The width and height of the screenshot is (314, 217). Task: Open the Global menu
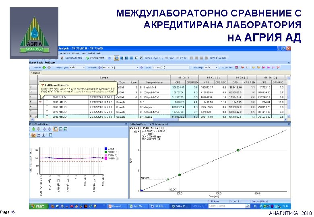click(x=91, y=53)
